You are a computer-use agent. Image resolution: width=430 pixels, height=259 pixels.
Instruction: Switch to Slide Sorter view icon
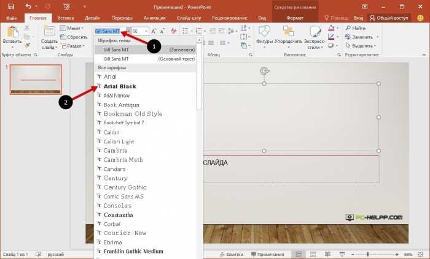pyautogui.click(x=313, y=254)
